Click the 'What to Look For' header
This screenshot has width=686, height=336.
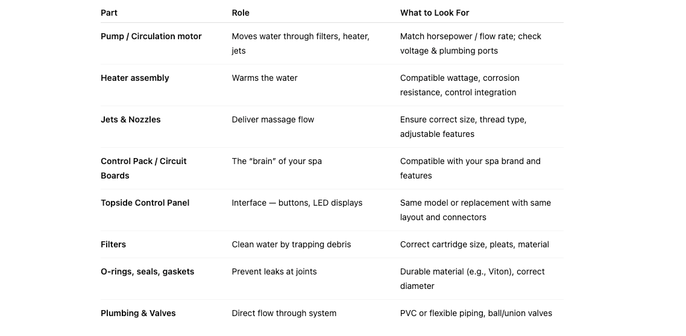[434, 13]
